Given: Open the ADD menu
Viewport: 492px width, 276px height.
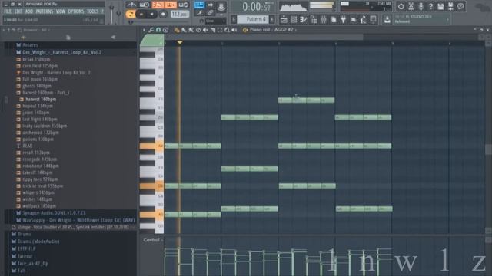Looking at the screenshot, I should (29, 11).
